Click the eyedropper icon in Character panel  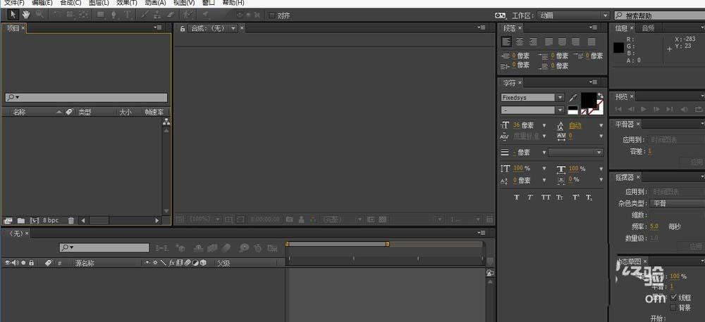[x=572, y=98]
